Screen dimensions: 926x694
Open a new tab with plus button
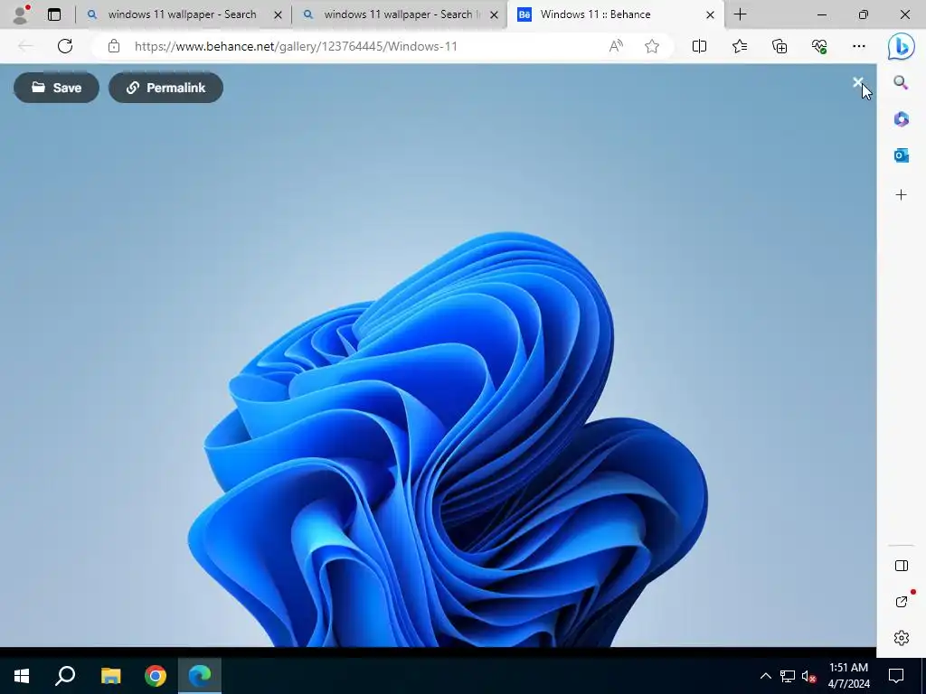pos(740,14)
